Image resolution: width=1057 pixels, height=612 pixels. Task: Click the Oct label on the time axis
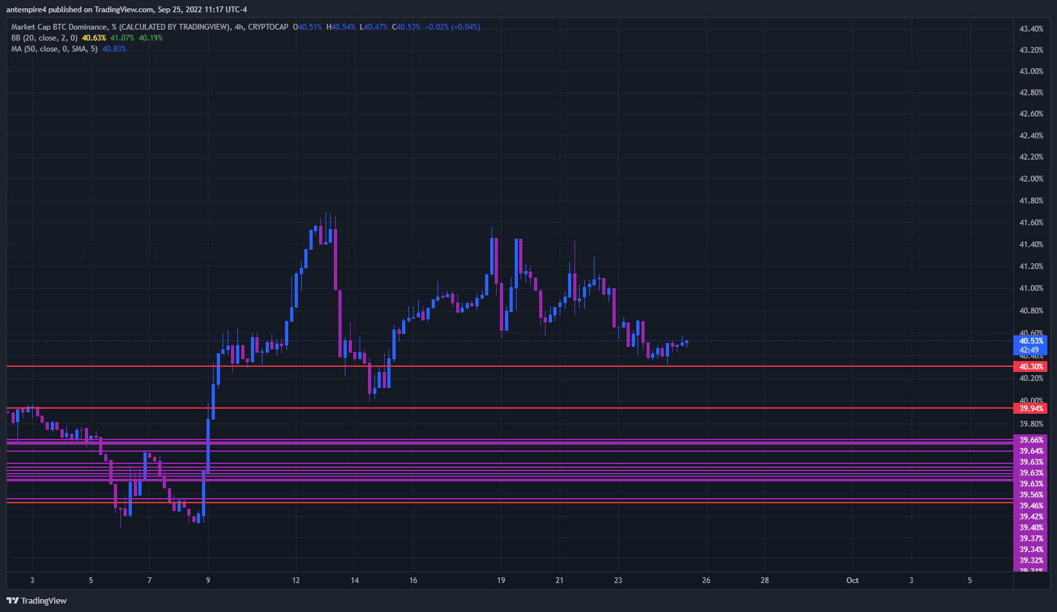pyautogui.click(x=852, y=580)
